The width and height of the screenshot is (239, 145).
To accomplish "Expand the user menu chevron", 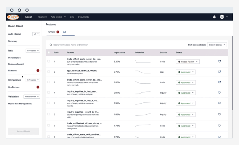I will [x=227, y=17].
